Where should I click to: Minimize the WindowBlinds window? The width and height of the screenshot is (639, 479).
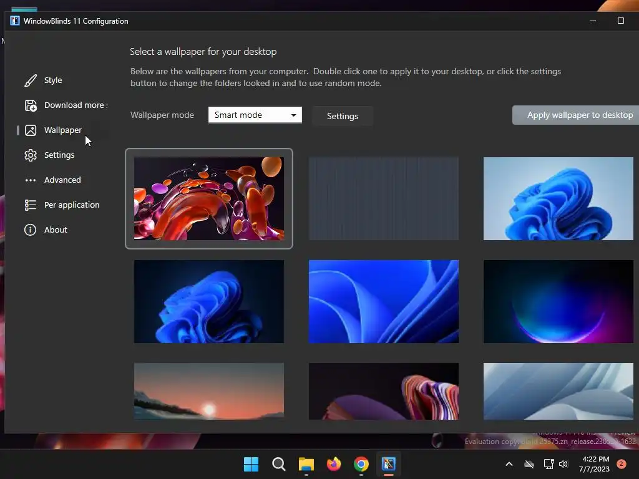[x=593, y=21]
